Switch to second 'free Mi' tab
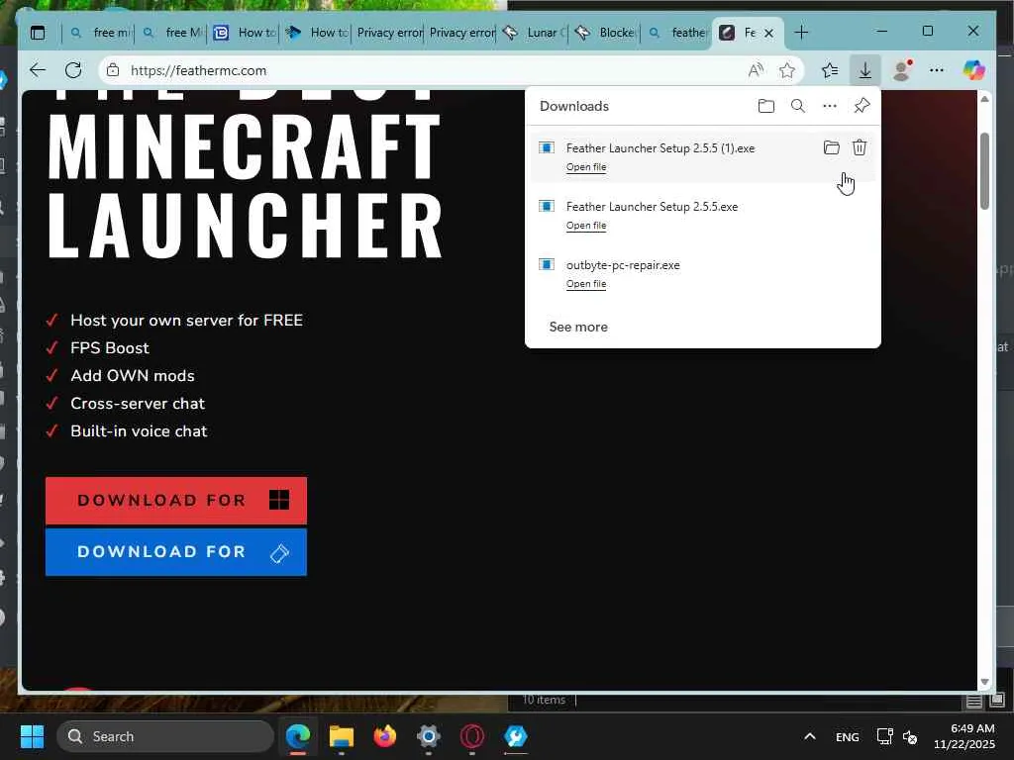The height and width of the screenshot is (760, 1014). coord(170,33)
